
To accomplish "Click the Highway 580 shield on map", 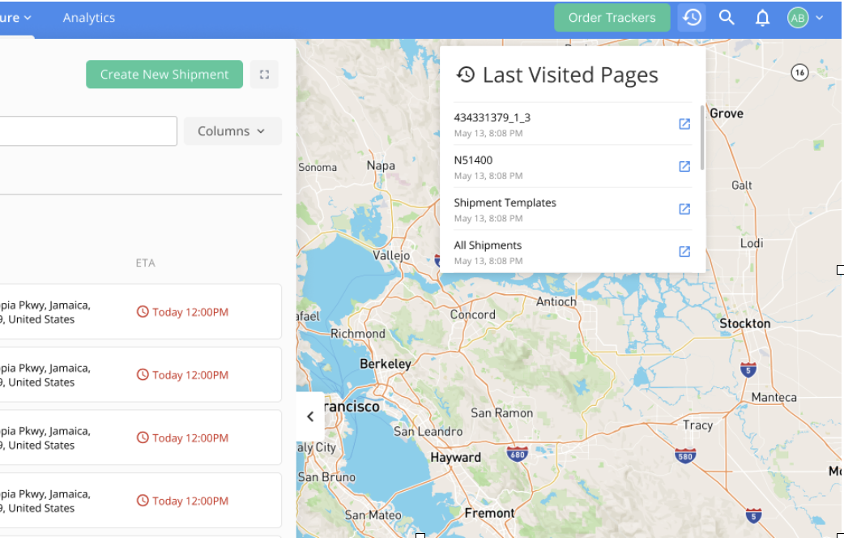I will click(685, 455).
